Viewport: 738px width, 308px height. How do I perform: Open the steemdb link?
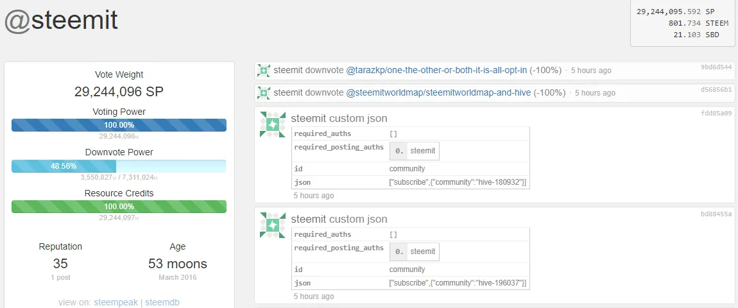tap(162, 302)
